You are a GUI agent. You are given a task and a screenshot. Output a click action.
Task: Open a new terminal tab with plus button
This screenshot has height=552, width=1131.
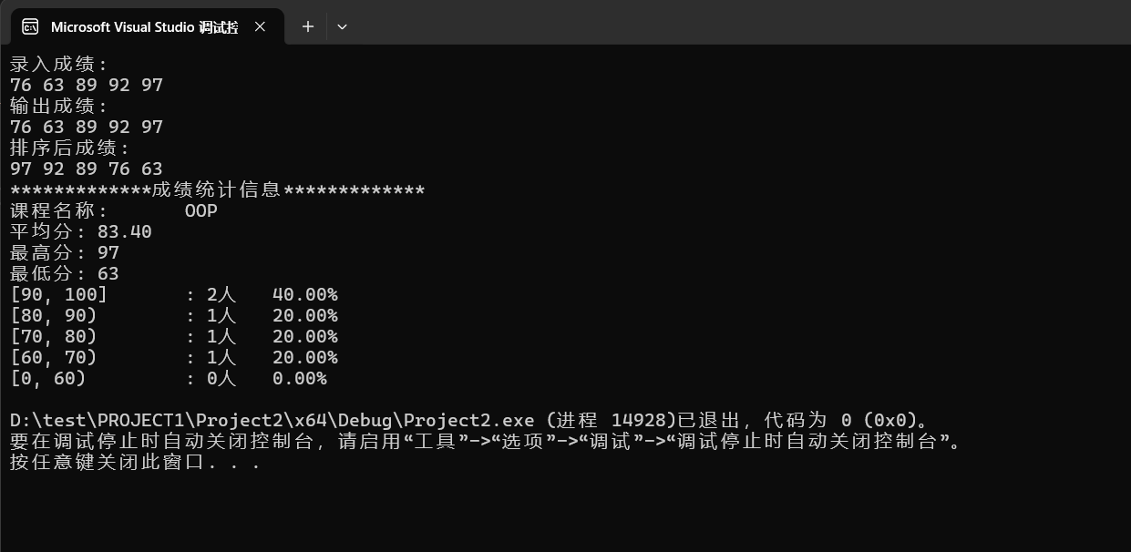click(308, 27)
